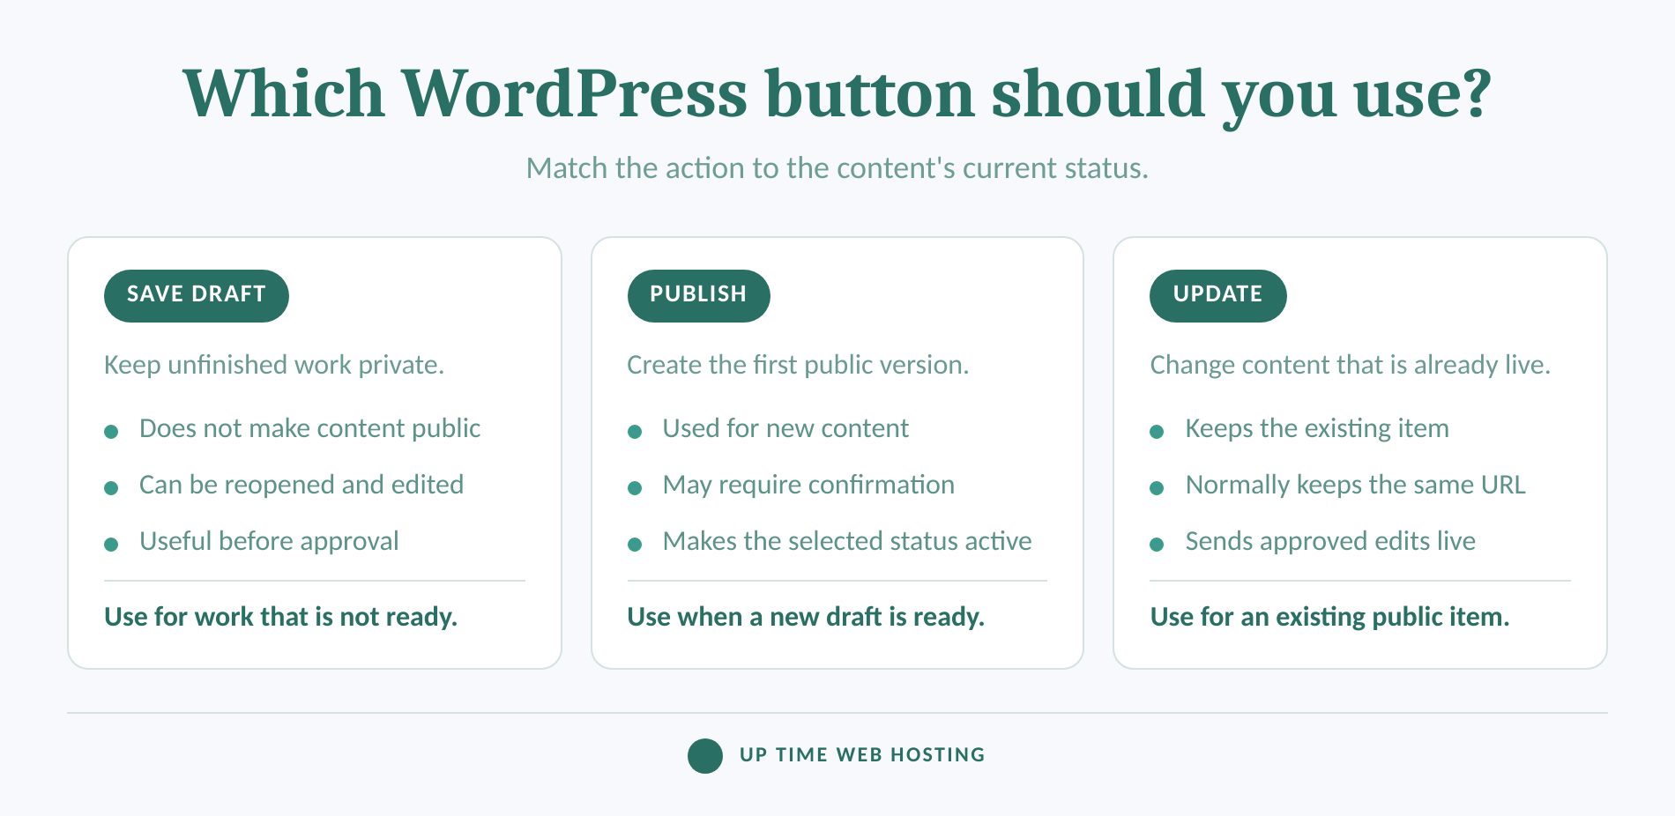Click 'Used for new content'
This screenshot has height=816, width=1675.
[x=785, y=428]
